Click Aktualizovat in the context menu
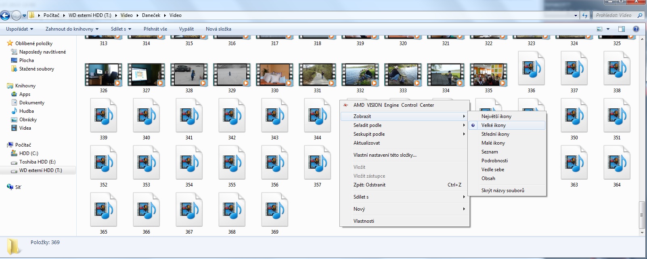The image size is (647, 259). (x=366, y=143)
